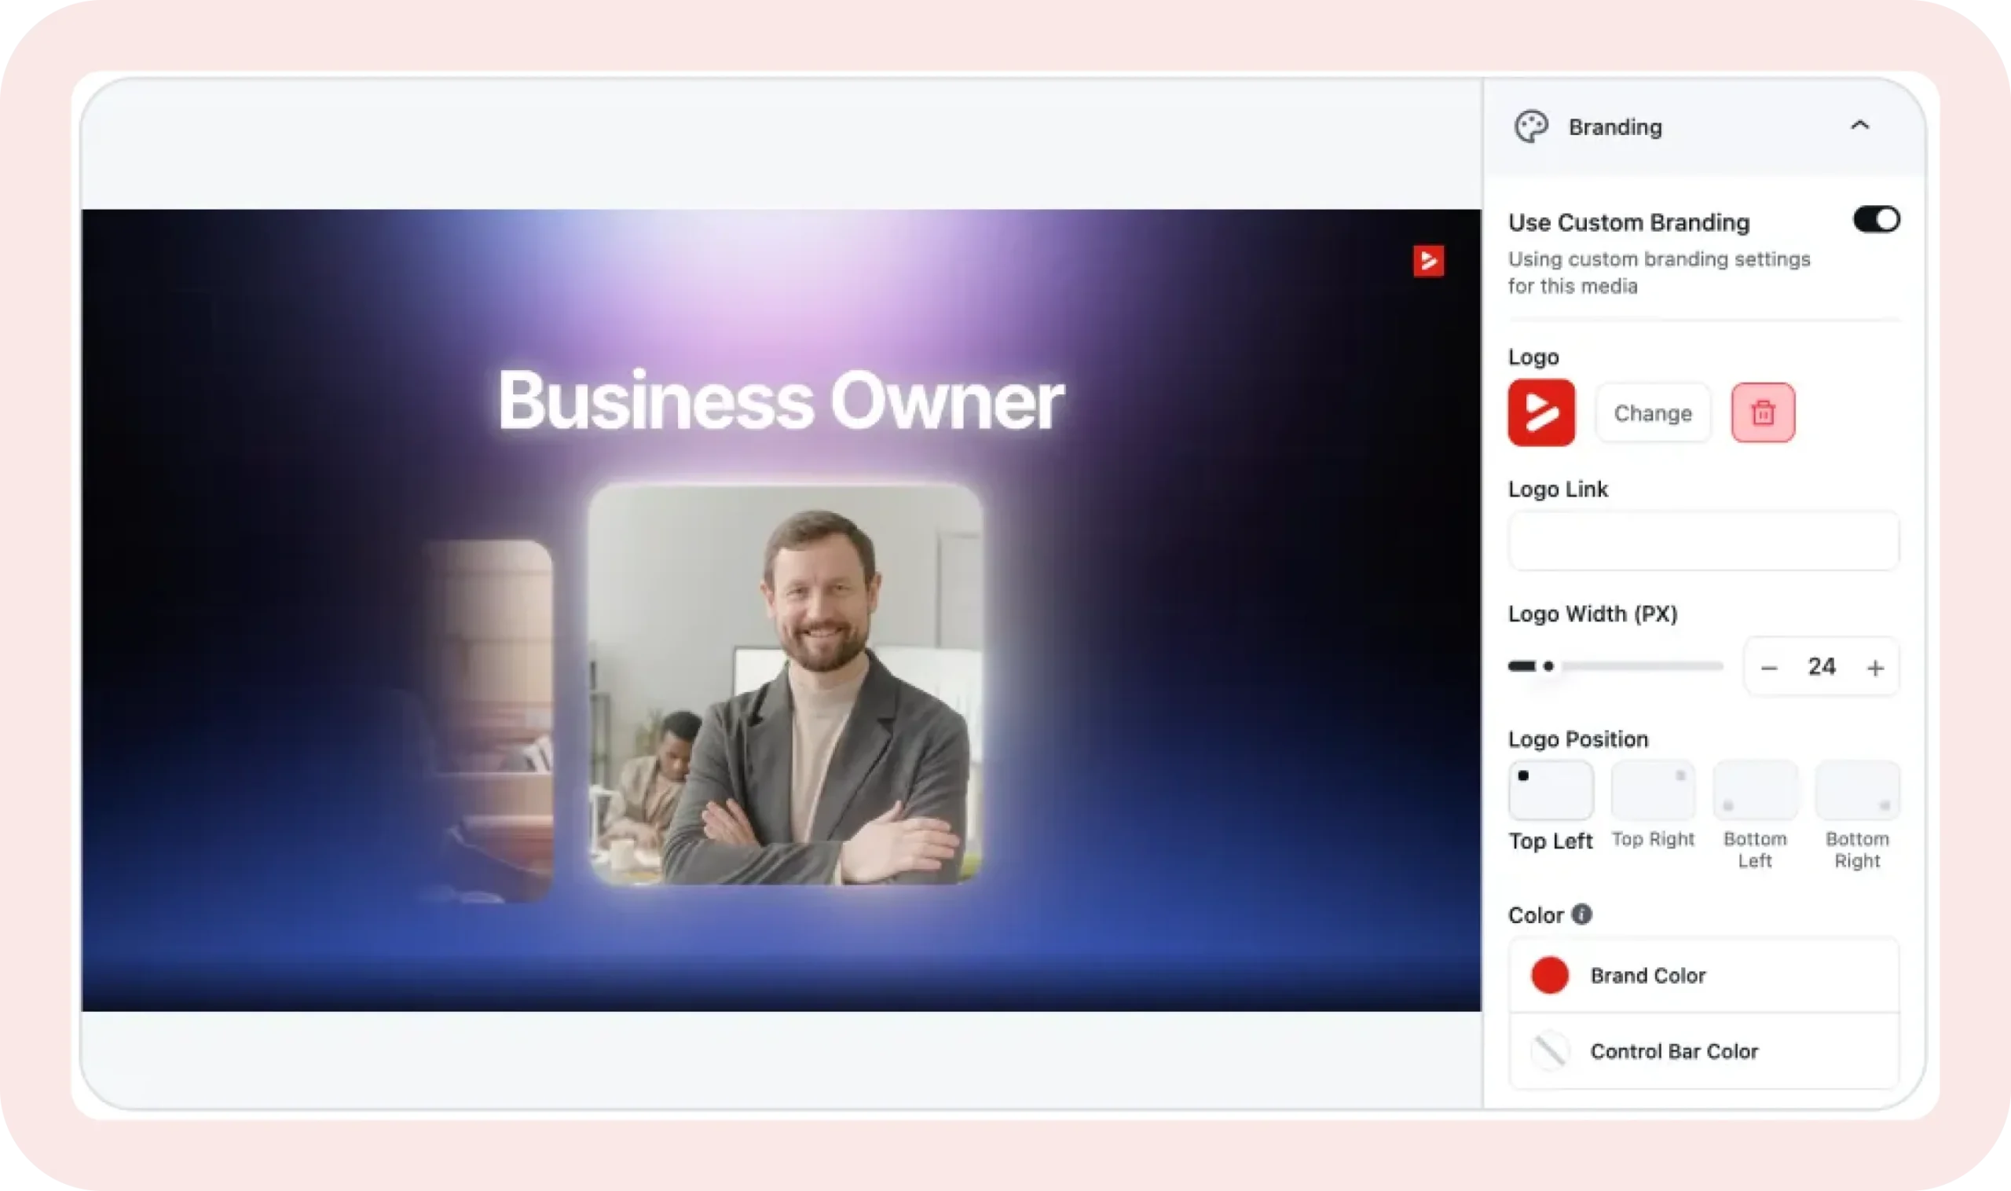This screenshot has width=2011, height=1191.
Task: Click the logo width value 24
Action: 1821,666
